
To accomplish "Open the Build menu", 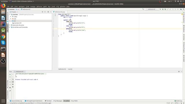I will point(45,7).
